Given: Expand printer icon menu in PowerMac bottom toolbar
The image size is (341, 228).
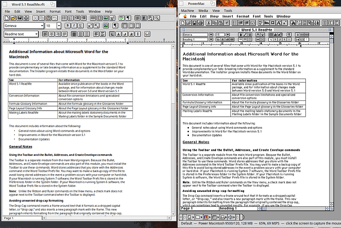Looking at the screenshot, I should (223, 217).
